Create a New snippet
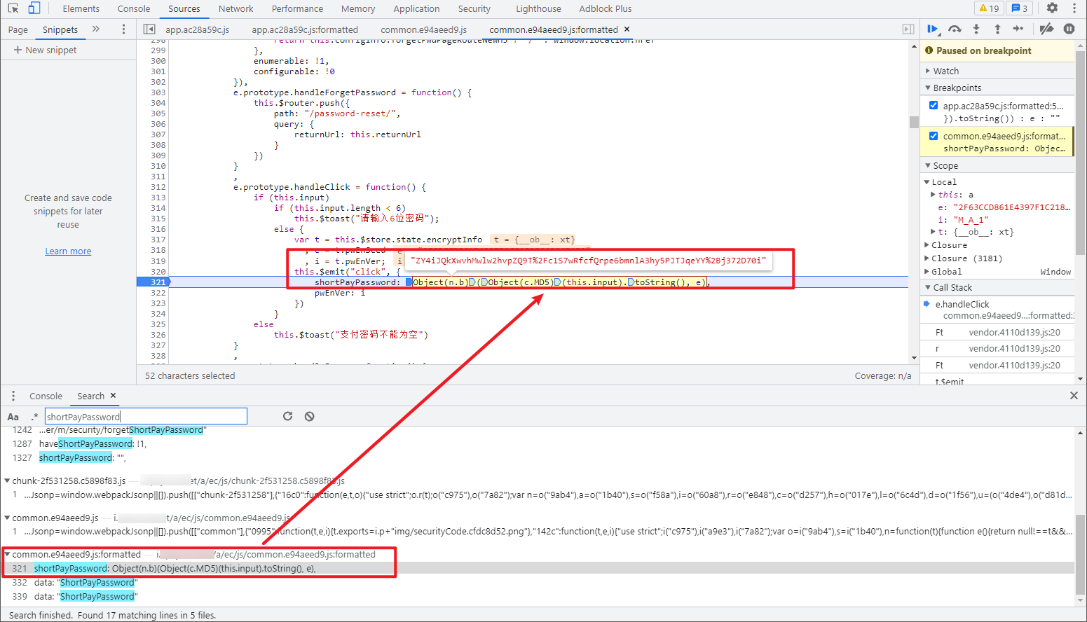 point(46,50)
